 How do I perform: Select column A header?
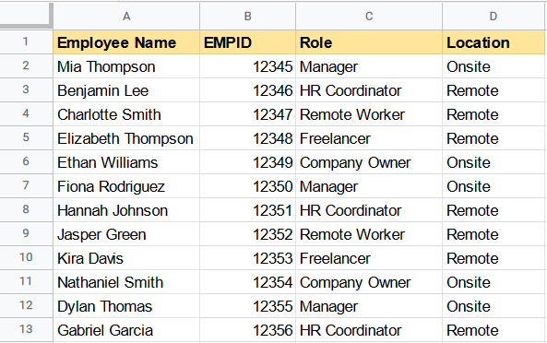coord(126,16)
